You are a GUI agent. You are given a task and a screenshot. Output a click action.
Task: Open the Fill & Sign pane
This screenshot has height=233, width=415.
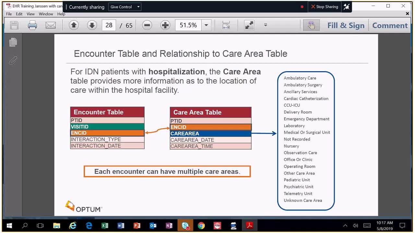tap(346, 25)
